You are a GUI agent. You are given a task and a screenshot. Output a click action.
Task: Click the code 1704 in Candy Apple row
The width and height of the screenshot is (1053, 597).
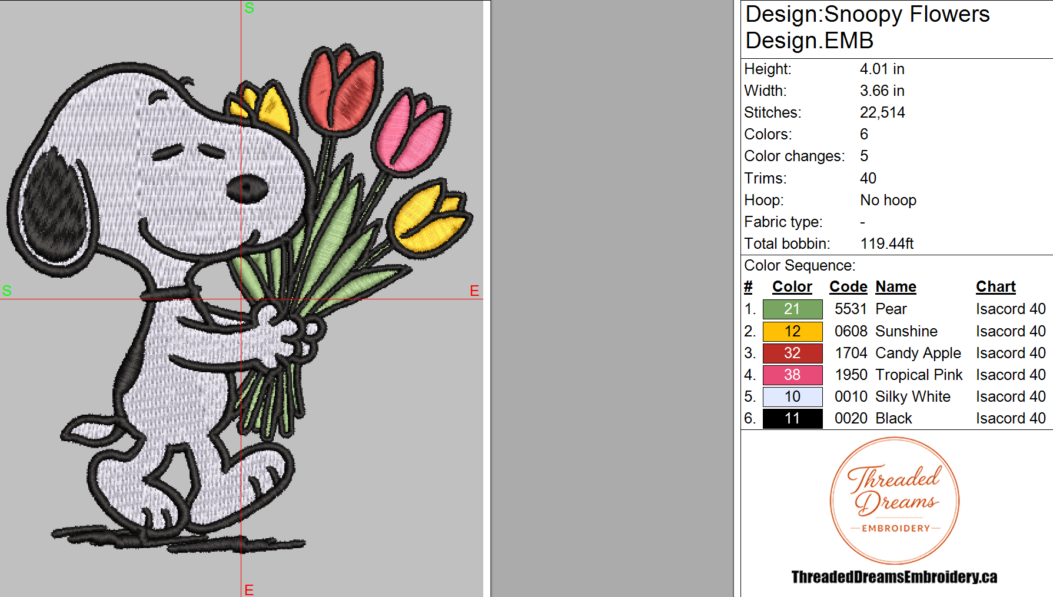[851, 353]
